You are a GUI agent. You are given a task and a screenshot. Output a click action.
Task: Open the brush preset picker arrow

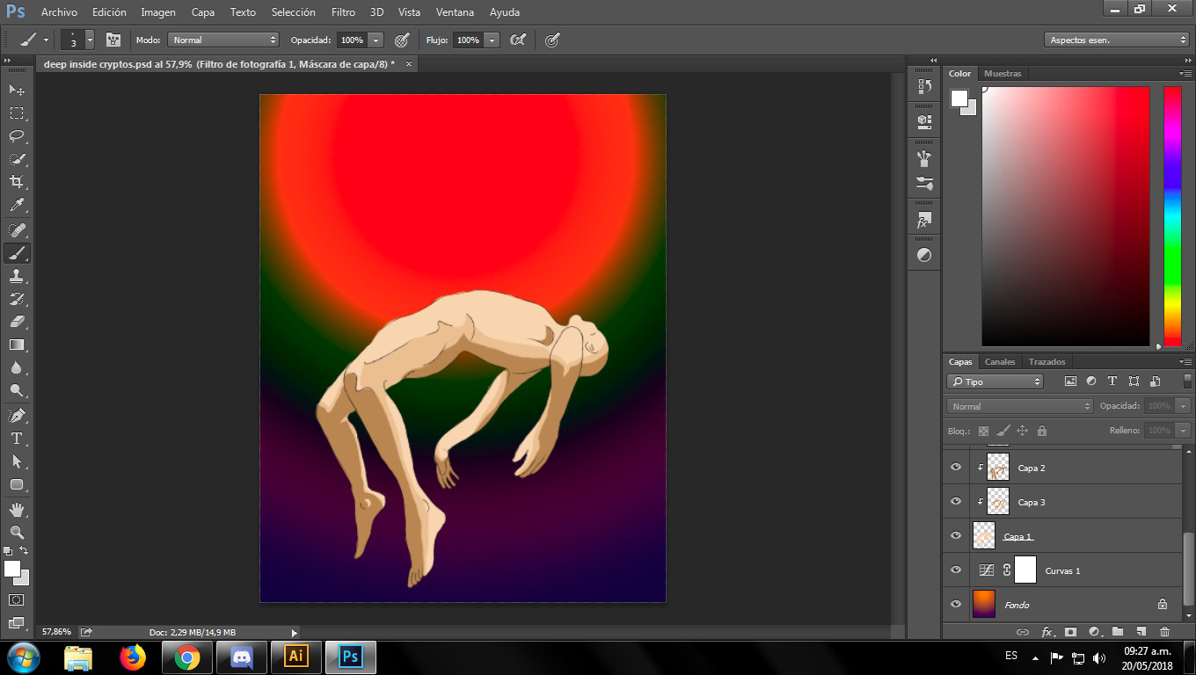[x=89, y=40]
